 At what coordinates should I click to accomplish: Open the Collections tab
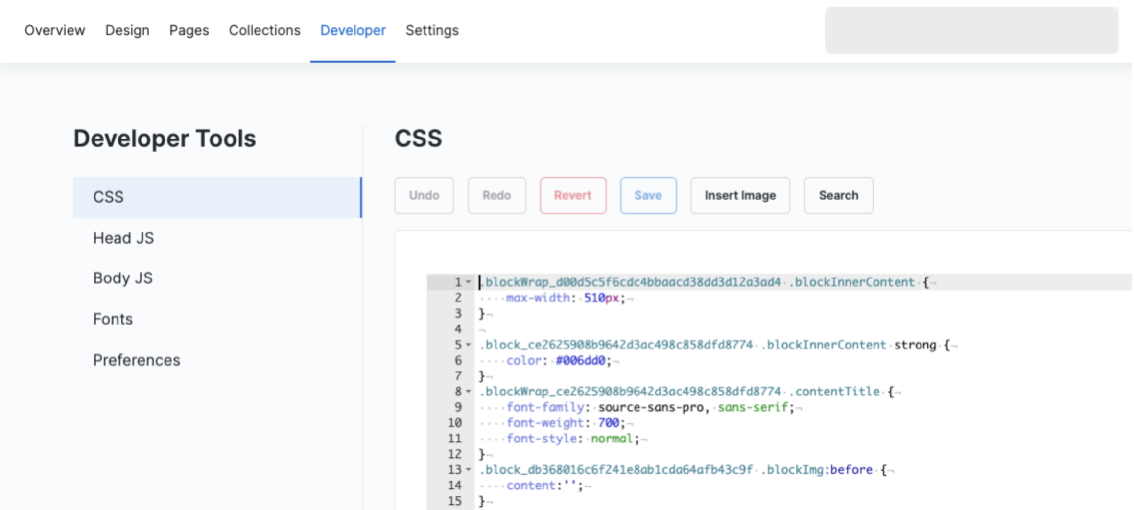(264, 30)
